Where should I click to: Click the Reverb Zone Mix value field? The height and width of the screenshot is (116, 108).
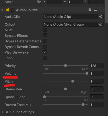pyautogui.click(x=97, y=105)
